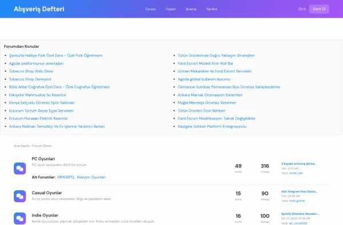Open last post Hızlı Telegram Post Görün...
The width and height of the screenshot is (343, 225).
299,191
